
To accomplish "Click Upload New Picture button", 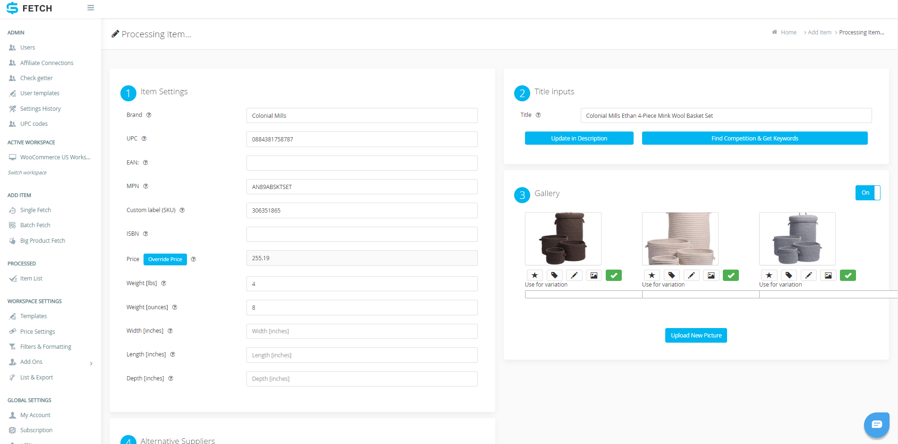I will pyautogui.click(x=696, y=335).
